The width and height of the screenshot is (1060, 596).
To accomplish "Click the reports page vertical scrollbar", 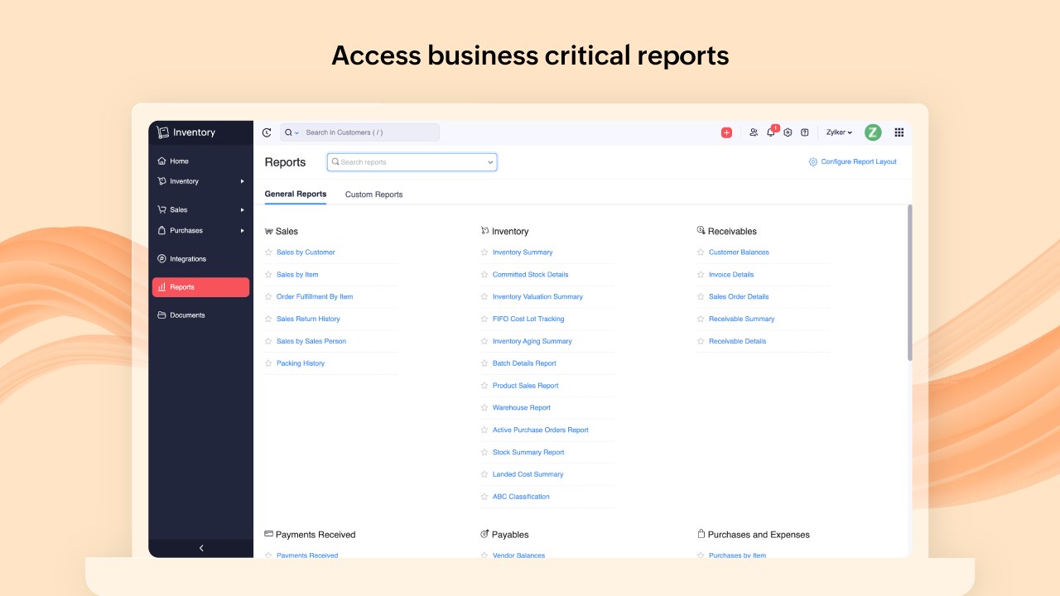I will pos(909,283).
